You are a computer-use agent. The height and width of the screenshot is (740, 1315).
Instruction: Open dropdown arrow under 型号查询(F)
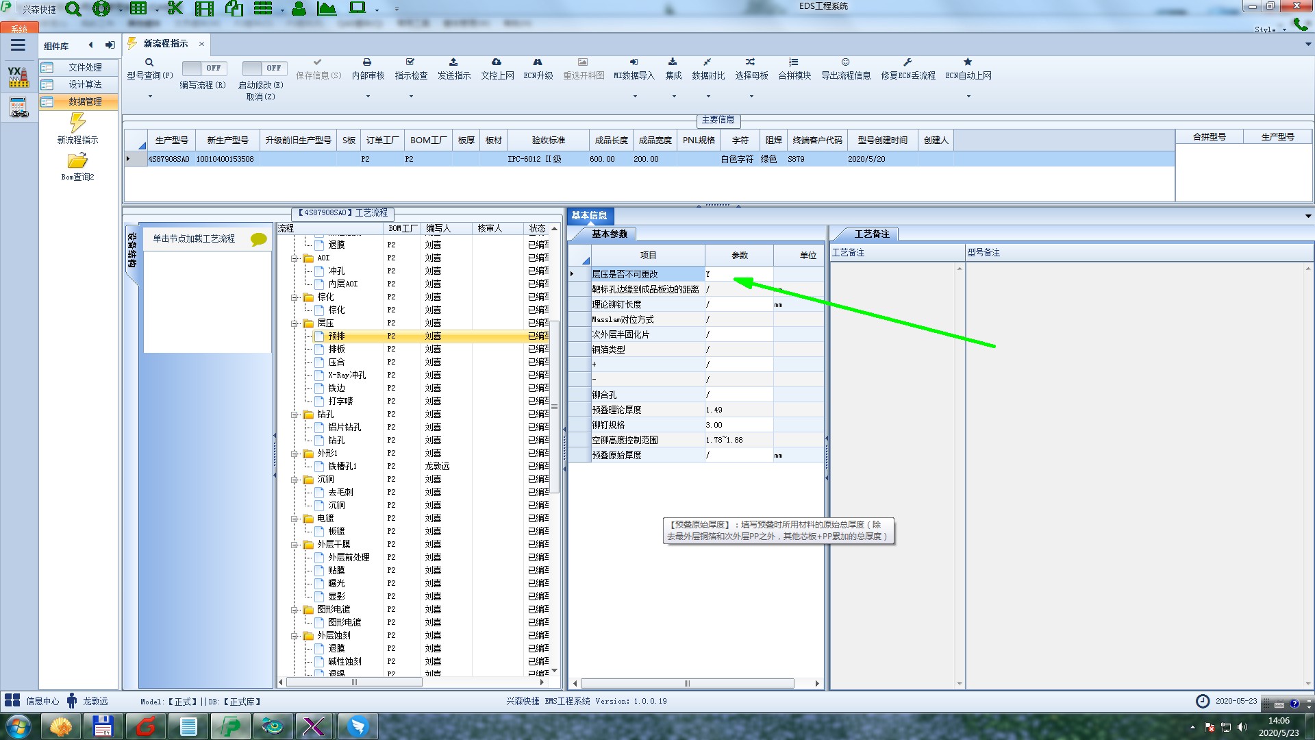[x=150, y=97]
